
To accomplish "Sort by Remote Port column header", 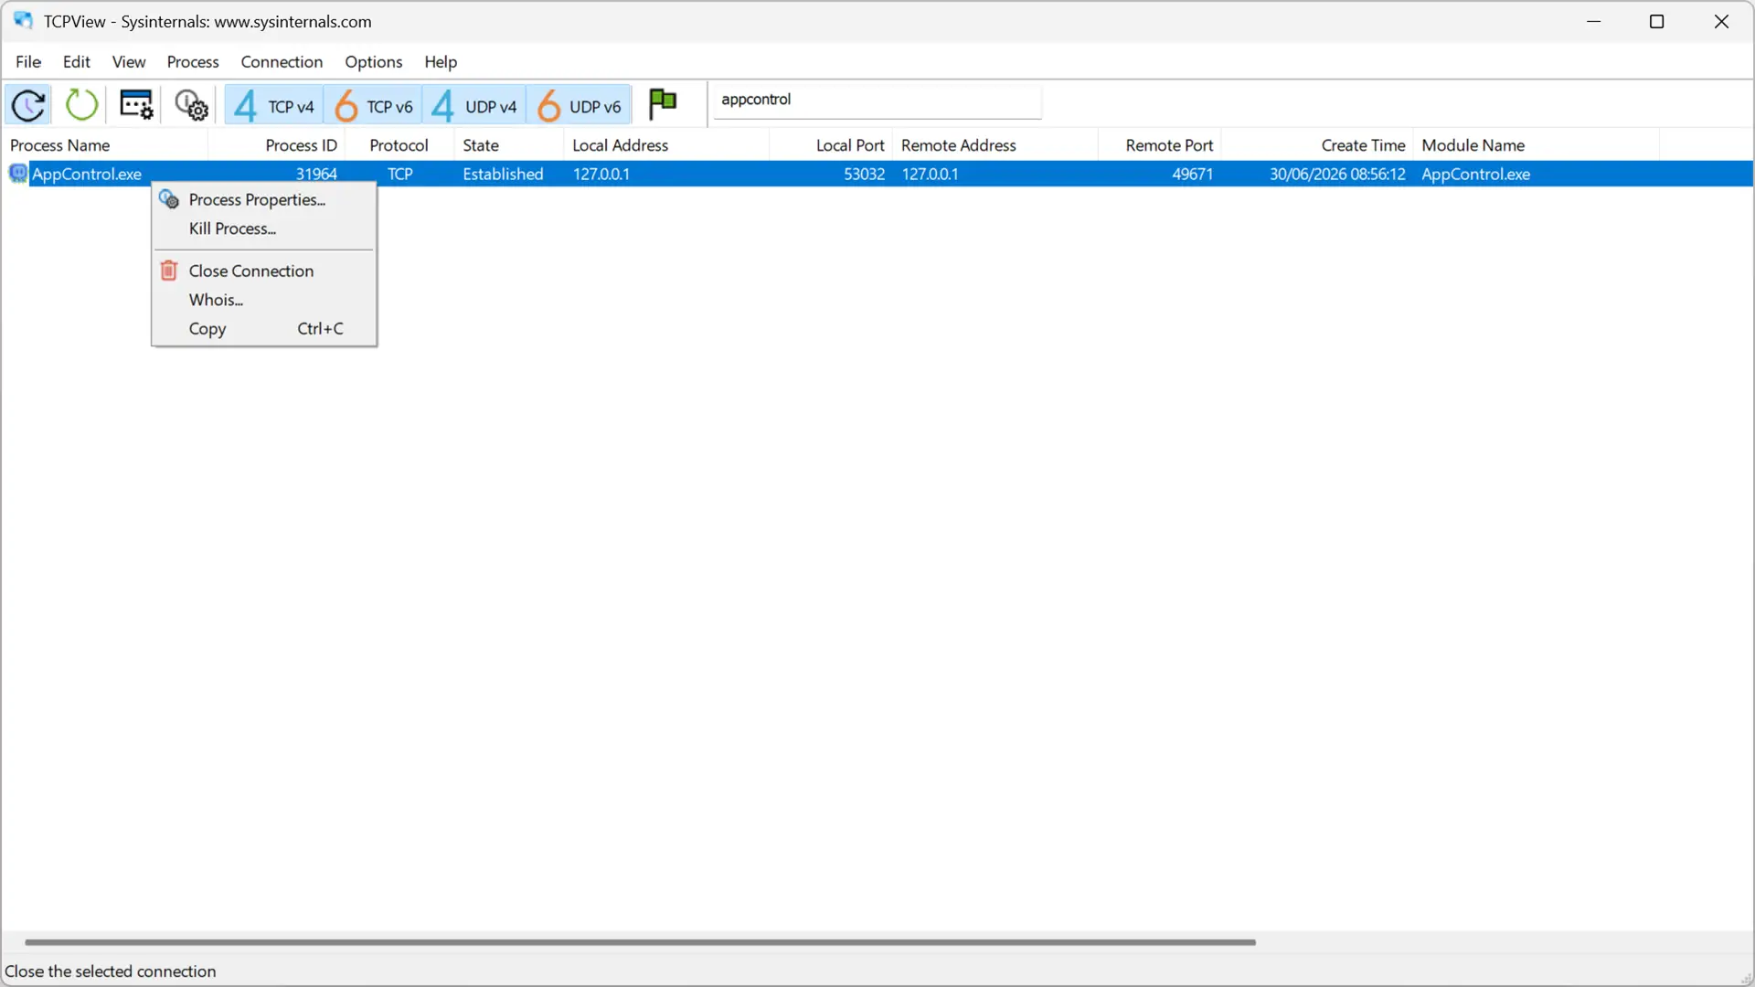I will (x=1160, y=145).
